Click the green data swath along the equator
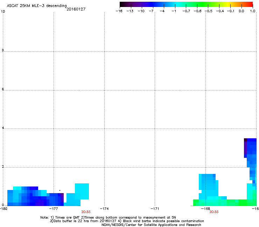This screenshot has width=259, height=227. click(225, 203)
